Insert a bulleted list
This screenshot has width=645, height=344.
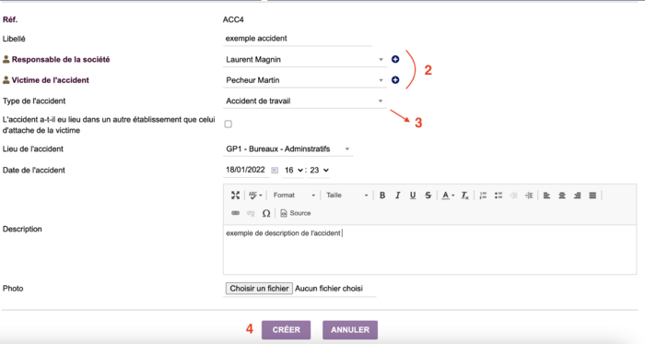pyautogui.click(x=498, y=196)
